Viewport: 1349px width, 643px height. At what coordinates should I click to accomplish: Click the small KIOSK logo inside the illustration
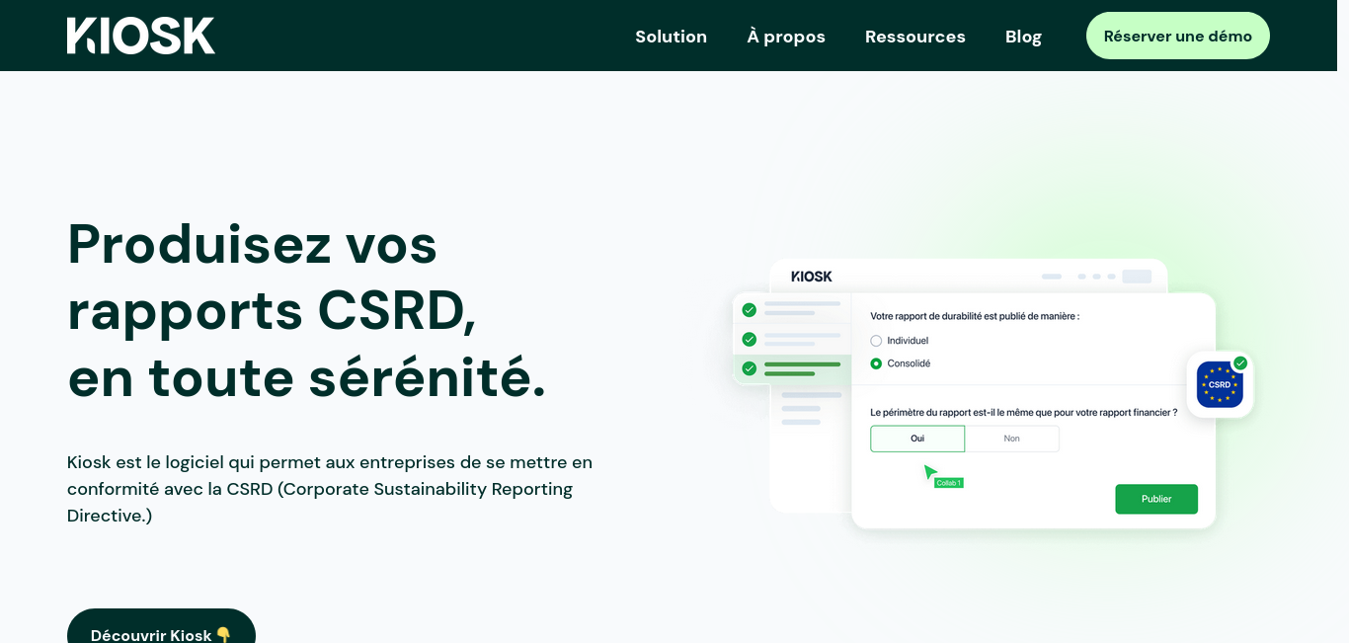[812, 277]
